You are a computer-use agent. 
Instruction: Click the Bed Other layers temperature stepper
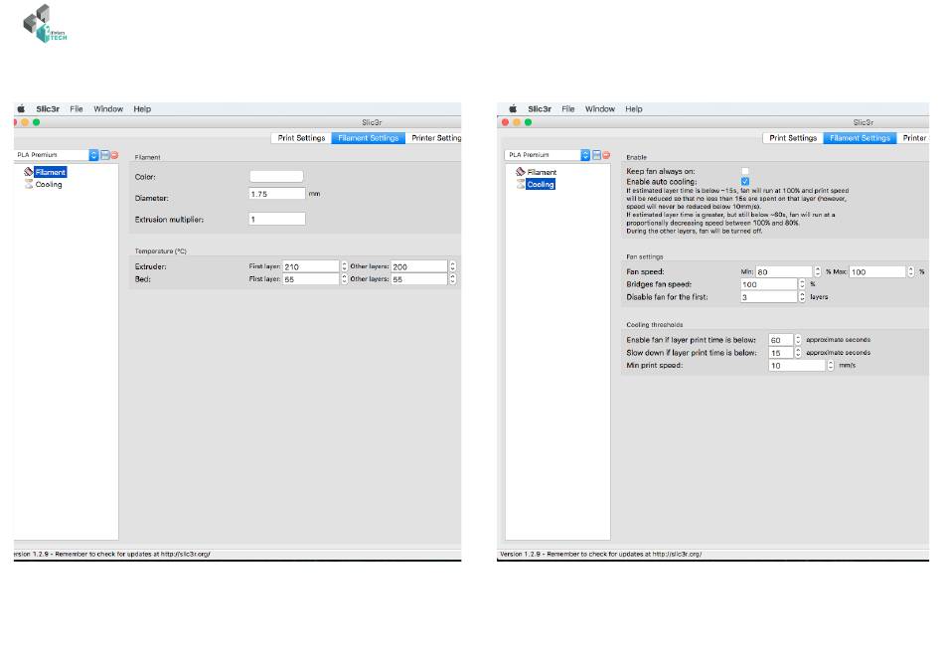[x=453, y=278]
